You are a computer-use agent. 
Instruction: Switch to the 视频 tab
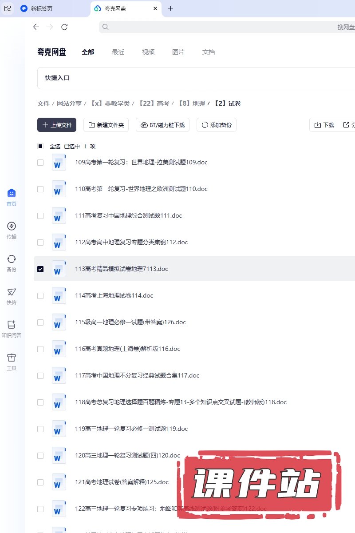coord(148,52)
